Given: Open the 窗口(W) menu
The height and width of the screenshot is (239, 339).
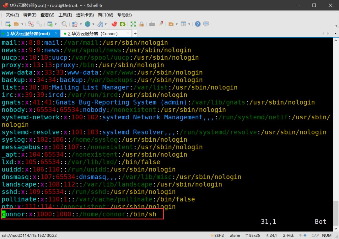Looking at the screenshot, I should pyautogui.click(x=105, y=15).
